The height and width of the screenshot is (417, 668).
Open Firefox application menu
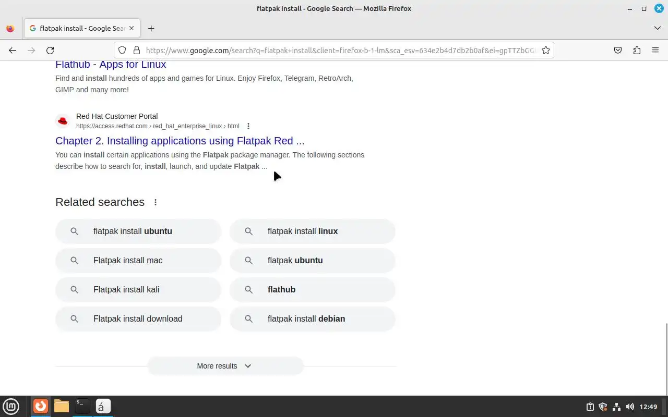pyautogui.click(x=655, y=50)
